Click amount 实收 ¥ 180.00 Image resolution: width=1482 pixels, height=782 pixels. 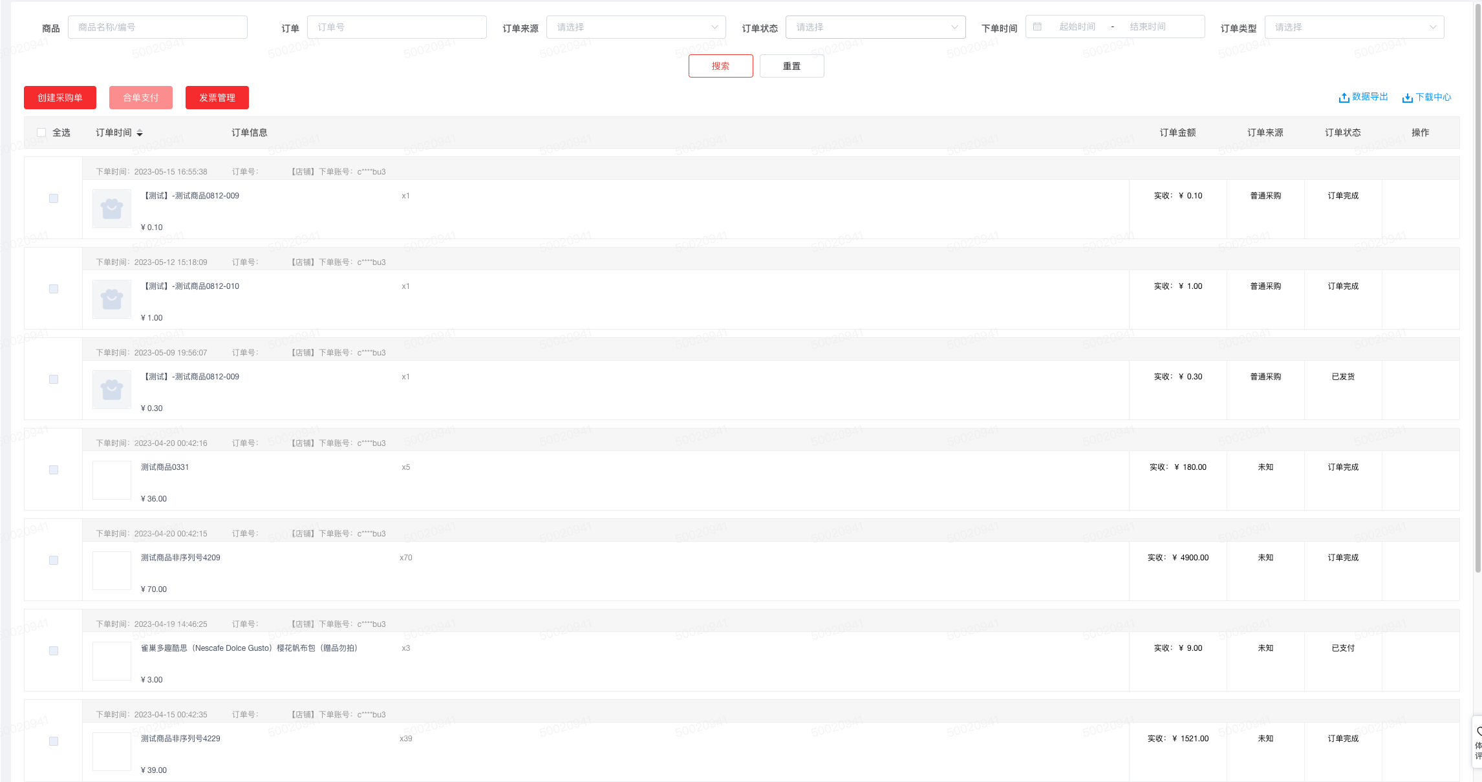point(1178,467)
